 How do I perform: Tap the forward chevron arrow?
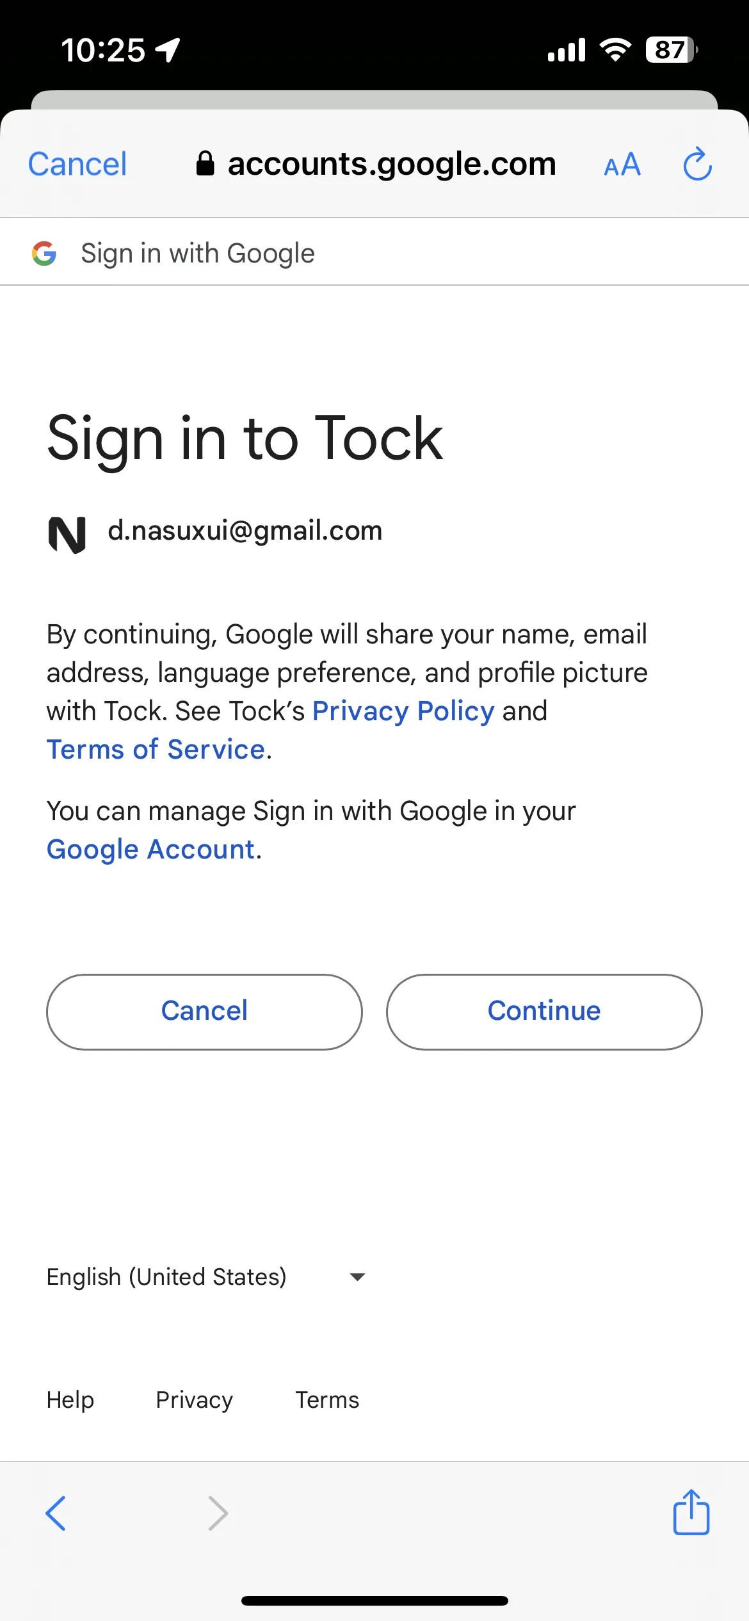218,1513
